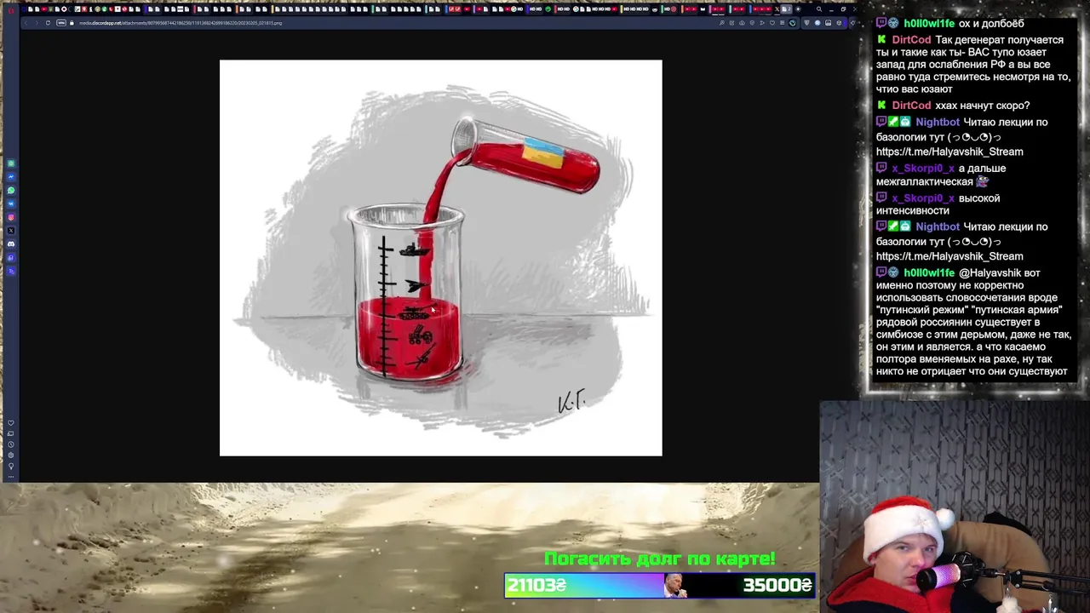The height and width of the screenshot is (613, 1090).
Task: Open the sidebar heart bookmarks icon
Action: click(11, 423)
